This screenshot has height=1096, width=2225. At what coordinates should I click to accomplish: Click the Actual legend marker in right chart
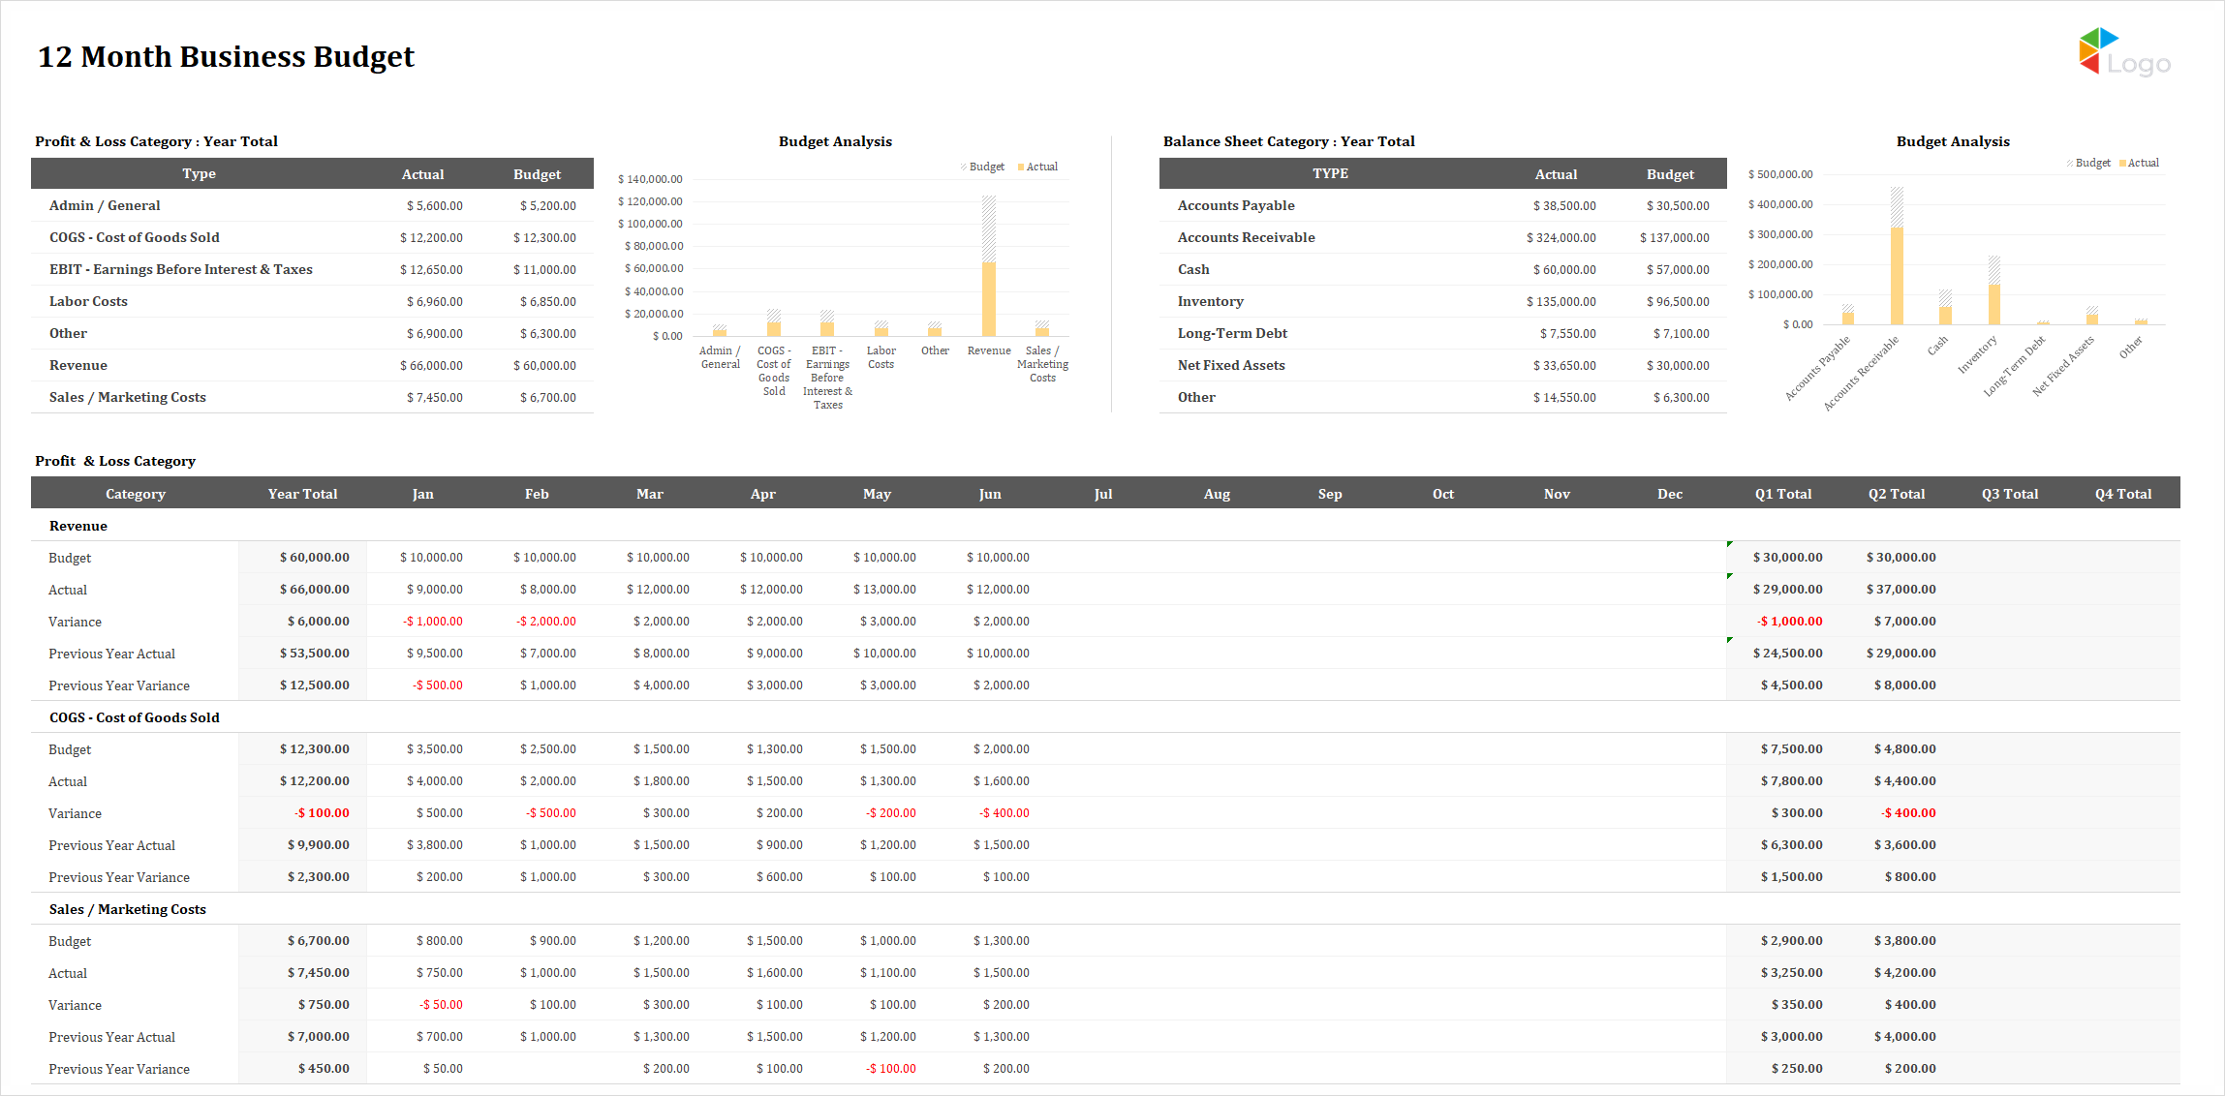pyautogui.click(x=2122, y=163)
